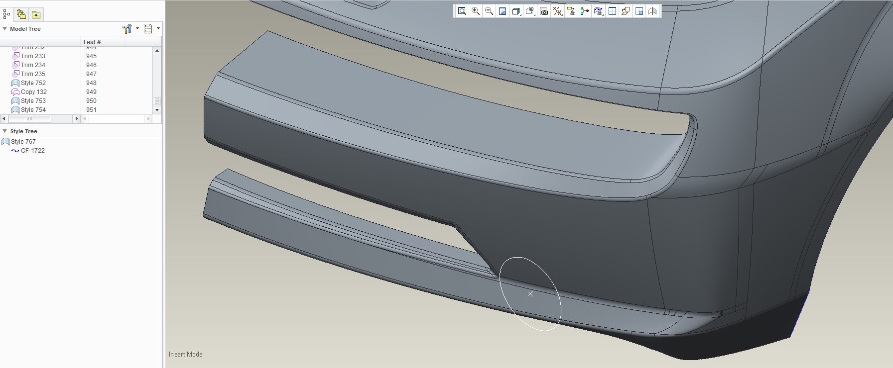The image size is (893, 368).
Task: Select Style 754 in Model Tree
Action: (x=33, y=110)
